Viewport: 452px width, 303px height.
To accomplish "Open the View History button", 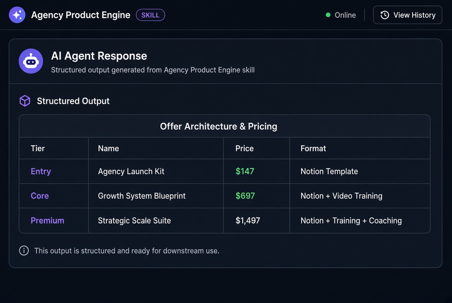I will (407, 15).
